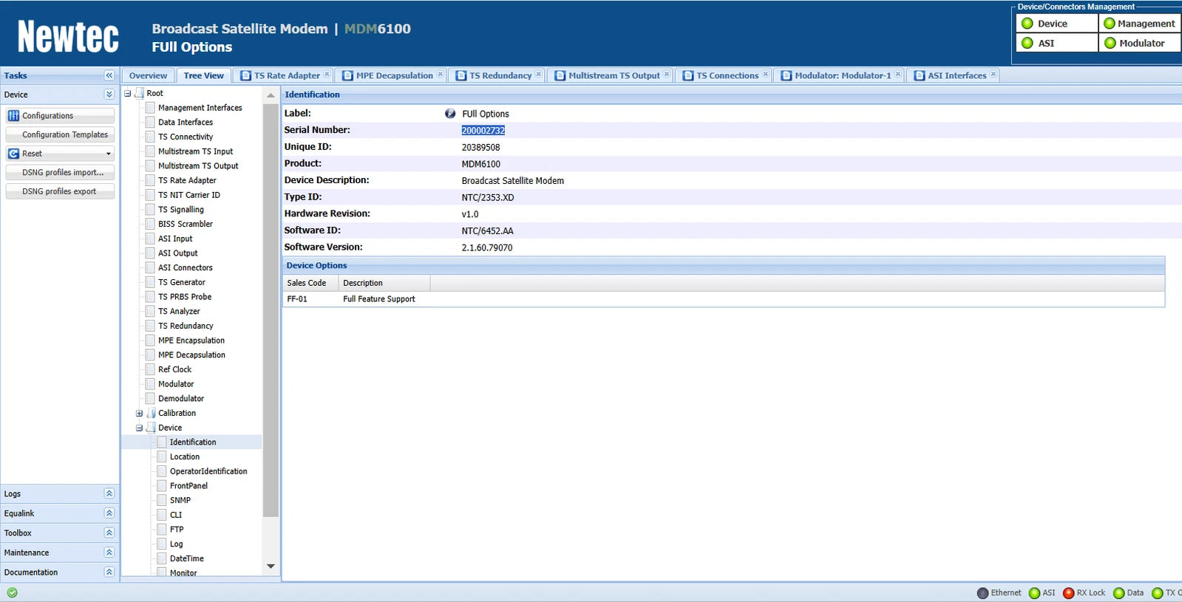
Task: Click the MPE Decapsulation tab icon
Action: click(347, 75)
